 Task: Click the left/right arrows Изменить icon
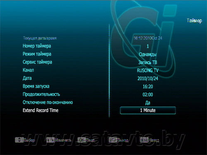point(51,140)
